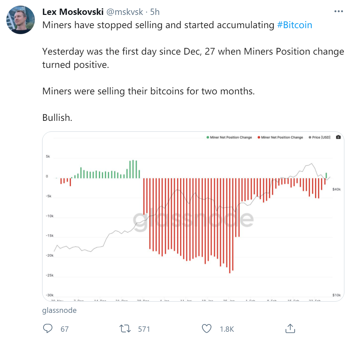Image resolution: width=350 pixels, height=338 pixels.
Task: Click the glassnode watermark in the chart
Action: (193, 219)
